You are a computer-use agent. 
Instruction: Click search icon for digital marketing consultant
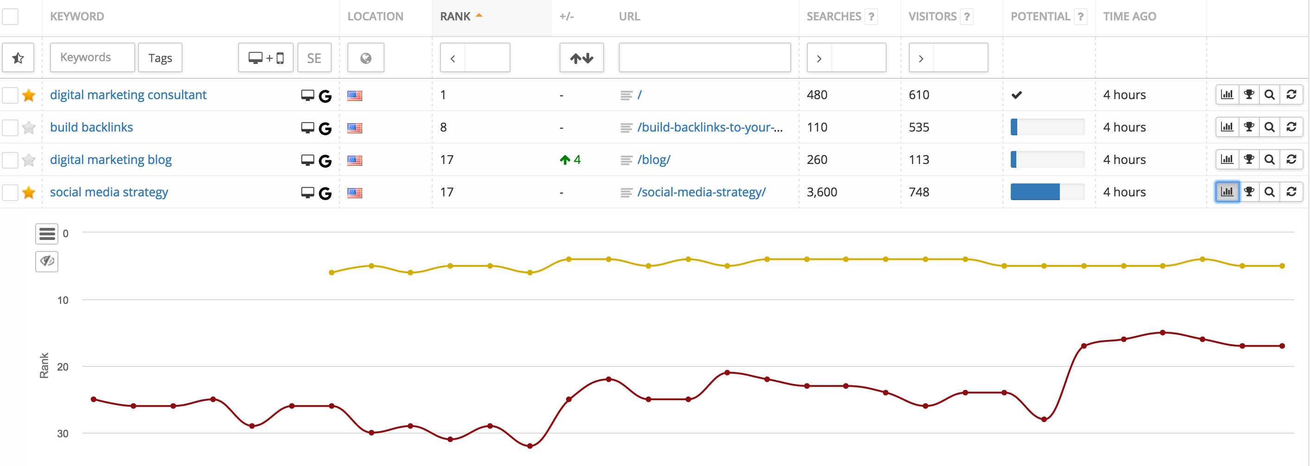[x=1270, y=94]
